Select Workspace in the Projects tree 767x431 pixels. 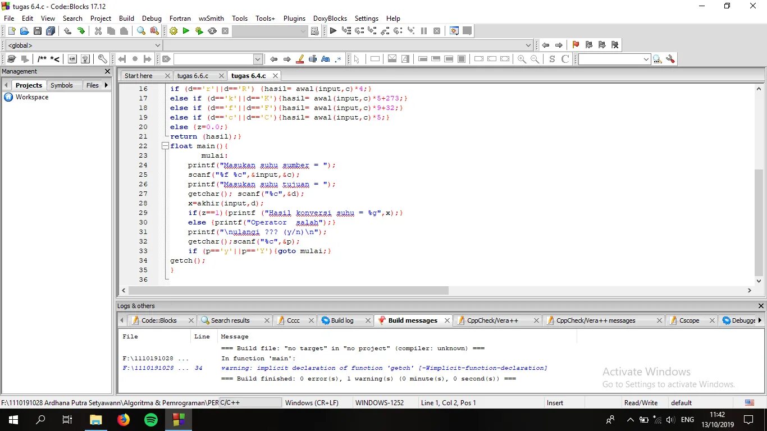pos(32,97)
